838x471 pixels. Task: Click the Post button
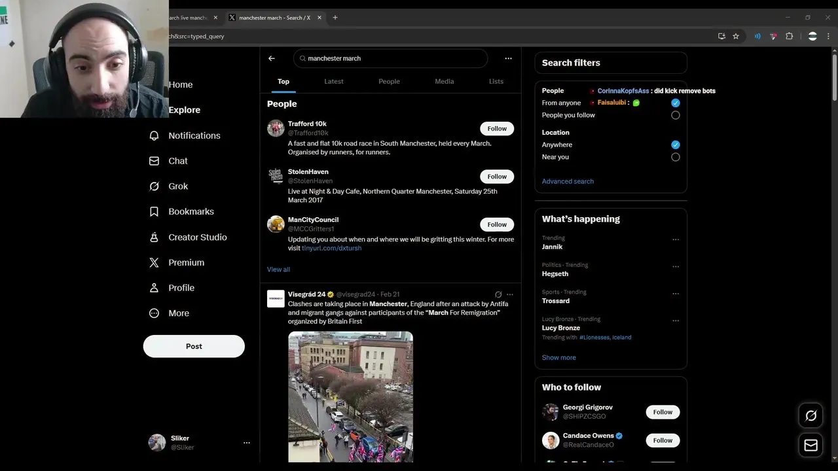click(x=194, y=346)
